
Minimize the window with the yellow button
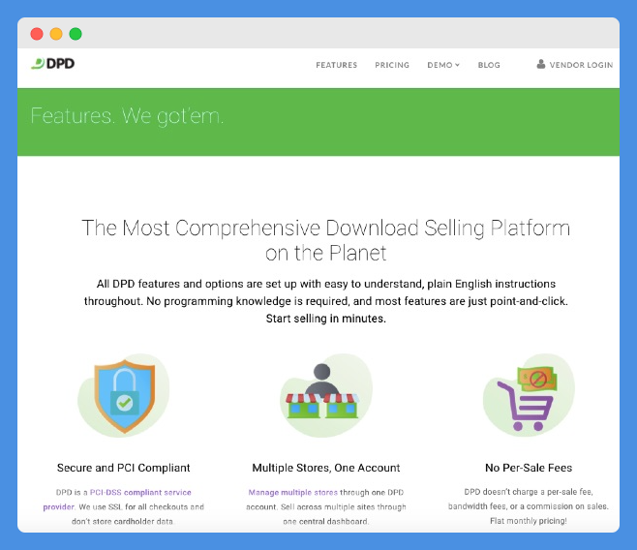coord(56,34)
